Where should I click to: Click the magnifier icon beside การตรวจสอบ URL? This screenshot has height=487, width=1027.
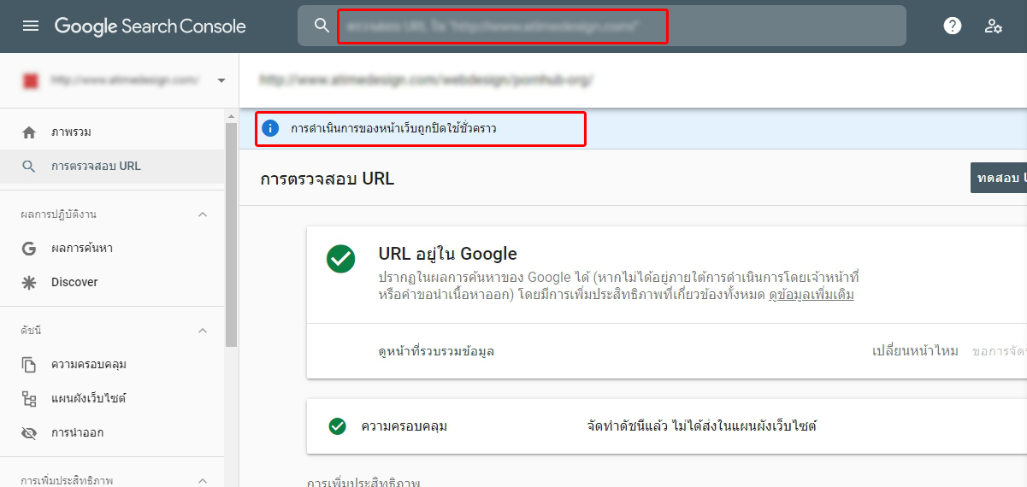pos(29,167)
